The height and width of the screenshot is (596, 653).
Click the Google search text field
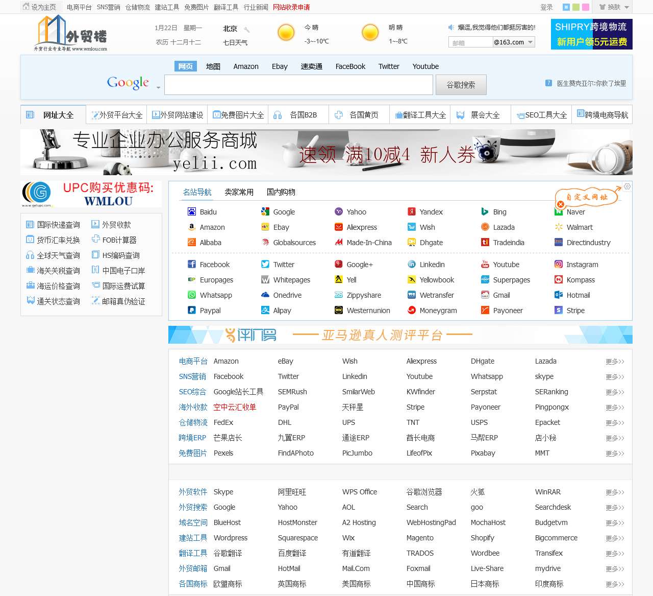click(x=298, y=85)
